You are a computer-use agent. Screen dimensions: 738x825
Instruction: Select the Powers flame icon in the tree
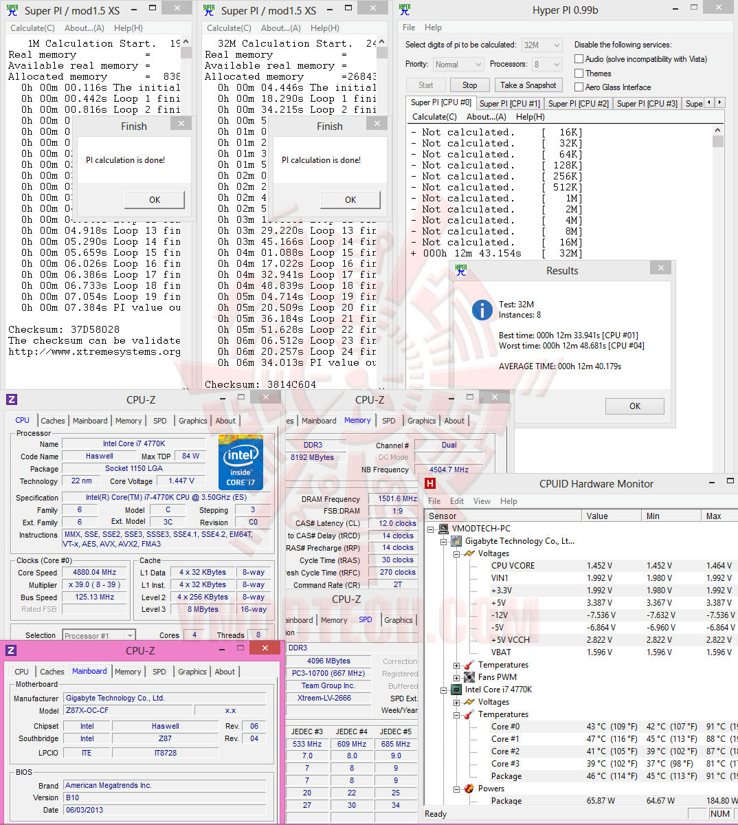pyautogui.click(x=469, y=789)
